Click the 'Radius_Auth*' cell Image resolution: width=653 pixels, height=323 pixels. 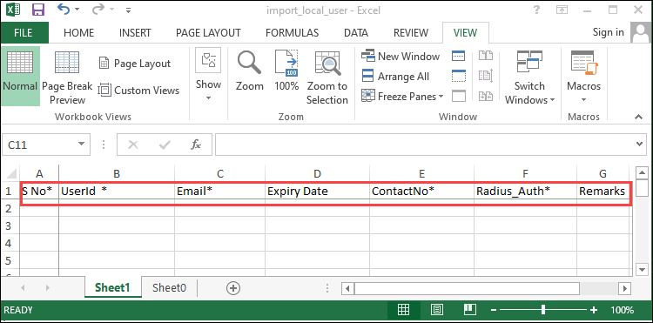pyautogui.click(x=525, y=191)
